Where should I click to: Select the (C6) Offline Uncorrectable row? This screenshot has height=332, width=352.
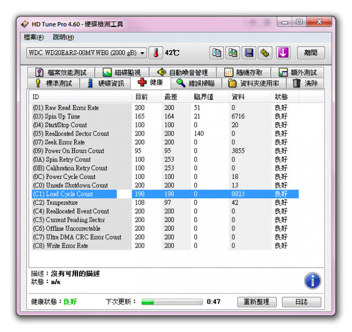pyautogui.click(x=165, y=228)
